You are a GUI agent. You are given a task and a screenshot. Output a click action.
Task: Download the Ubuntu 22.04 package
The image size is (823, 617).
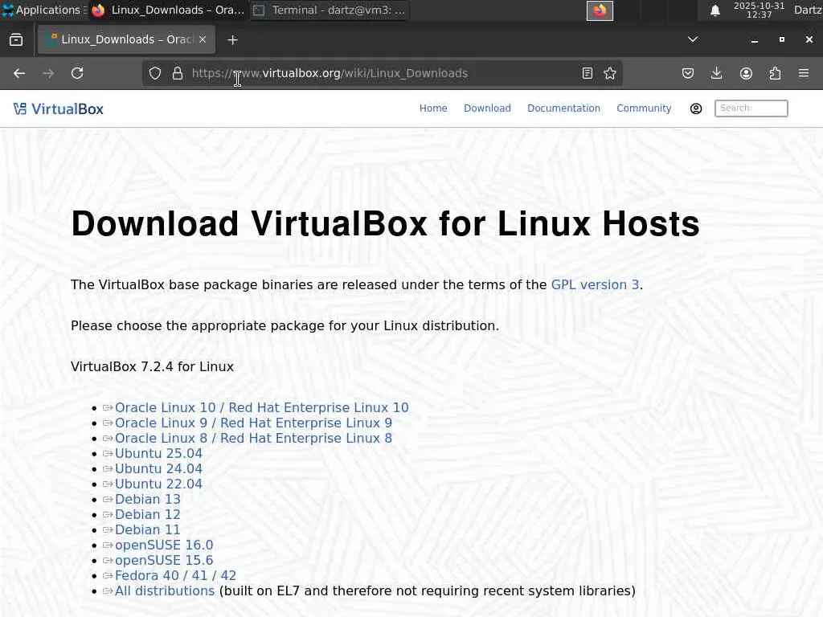point(158,484)
